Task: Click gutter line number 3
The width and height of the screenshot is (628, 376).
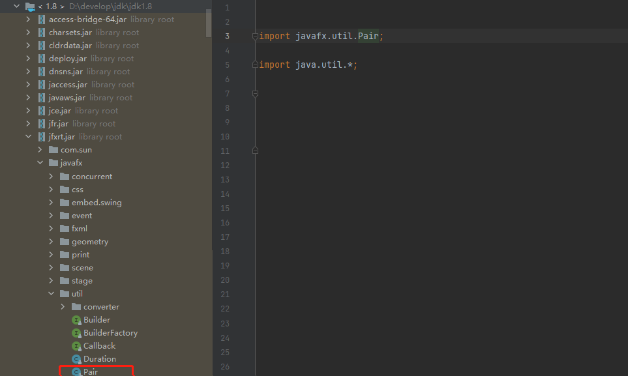Action: pos(227,36)
